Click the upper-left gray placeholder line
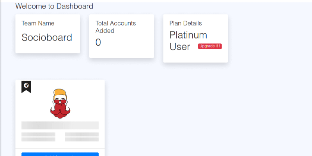 38,135
